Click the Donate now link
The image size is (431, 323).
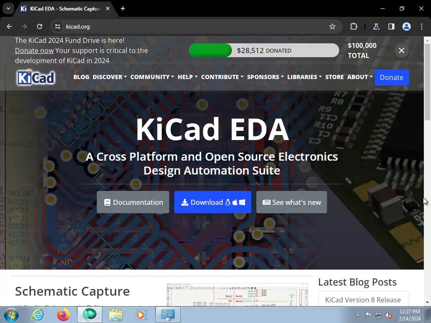(x=35, y=50)
